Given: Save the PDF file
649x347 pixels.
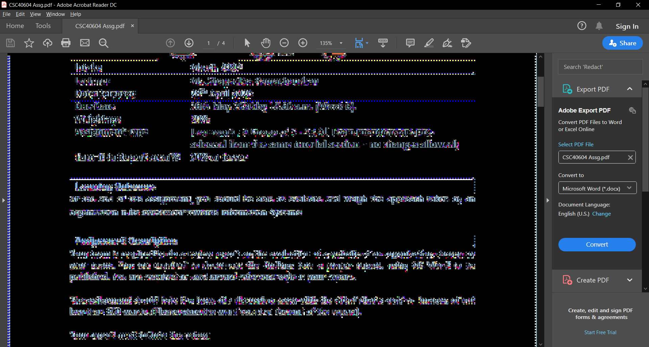Looking at the screenshot, I should 10,43.
